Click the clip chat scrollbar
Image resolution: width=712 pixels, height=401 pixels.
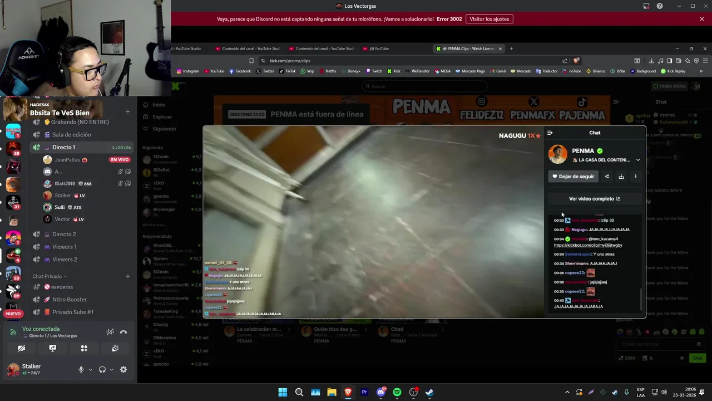tap(641, 300)
